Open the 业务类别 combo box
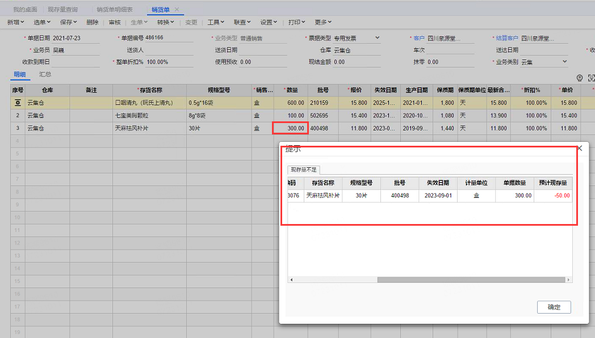The image size is (595, 338). click(x=544, y=62)
